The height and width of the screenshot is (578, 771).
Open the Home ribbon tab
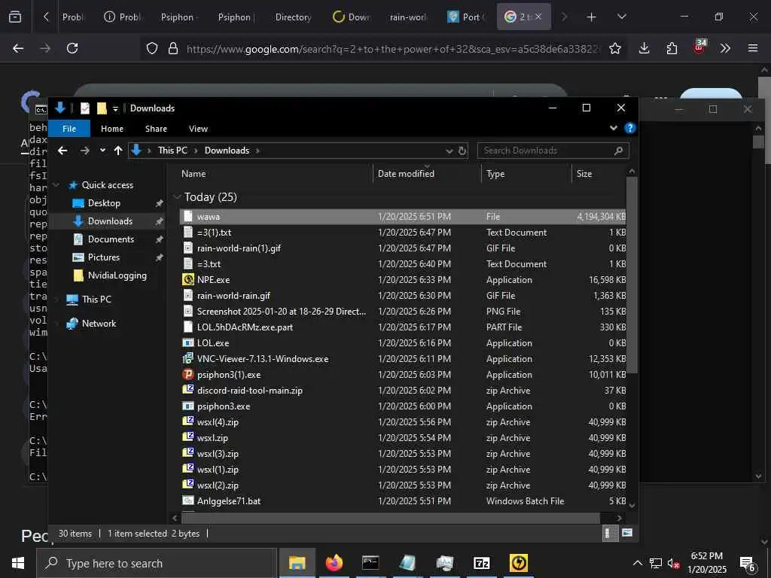(112, 129)
